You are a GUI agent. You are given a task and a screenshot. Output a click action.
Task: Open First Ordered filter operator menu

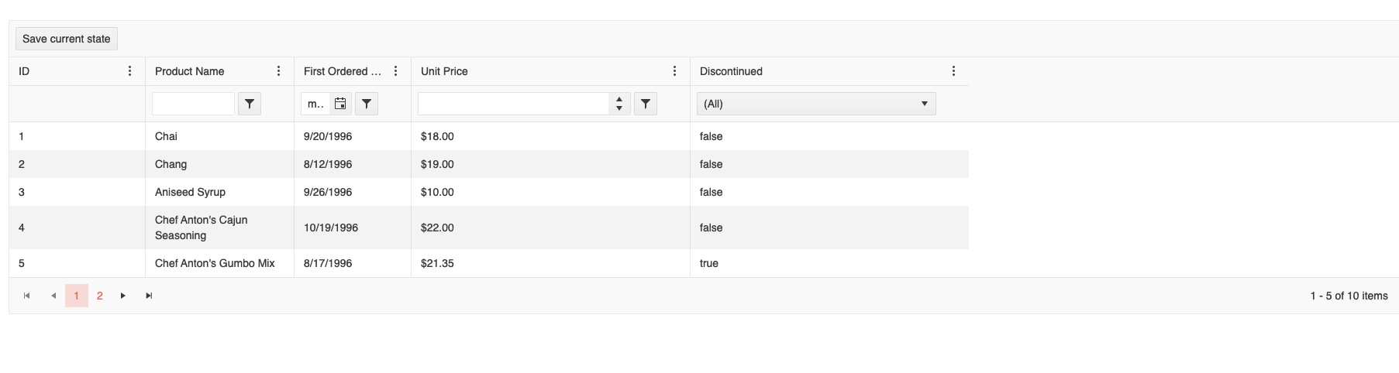point(367,104)
